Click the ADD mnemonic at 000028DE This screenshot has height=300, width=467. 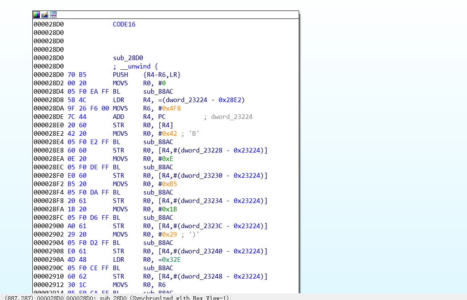pyautogui.click(x=118, y=117)
